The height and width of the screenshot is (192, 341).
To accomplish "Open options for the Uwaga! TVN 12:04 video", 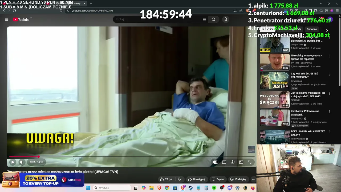I will (330, 38).
